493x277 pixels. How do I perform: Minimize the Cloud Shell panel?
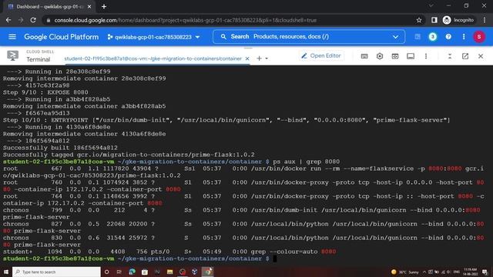click(x=450, y=56)
